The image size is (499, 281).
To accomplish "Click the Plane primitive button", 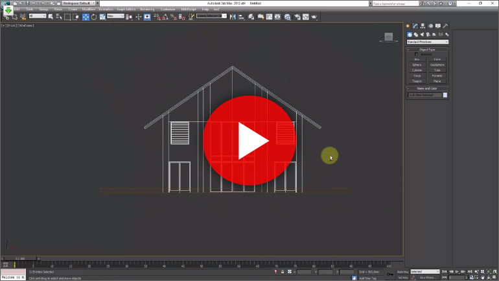I will (437, 81).
